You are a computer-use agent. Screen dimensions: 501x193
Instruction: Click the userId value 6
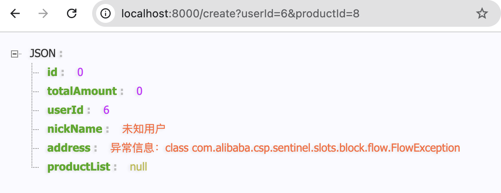tap(106, 110)
